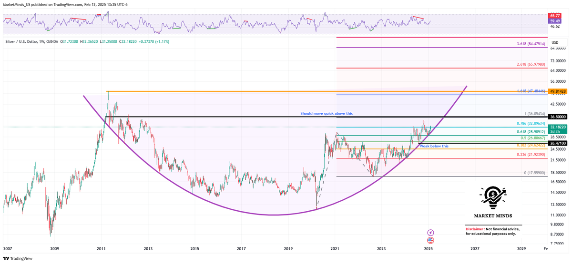Select the black 26.47100 price label
The width and height of the screenshot is (572, 264).
coord(557,143)
